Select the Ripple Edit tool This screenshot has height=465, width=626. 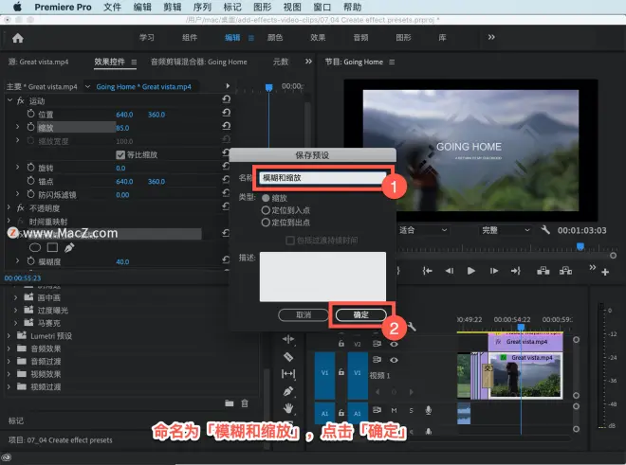[x=288, y=339]
